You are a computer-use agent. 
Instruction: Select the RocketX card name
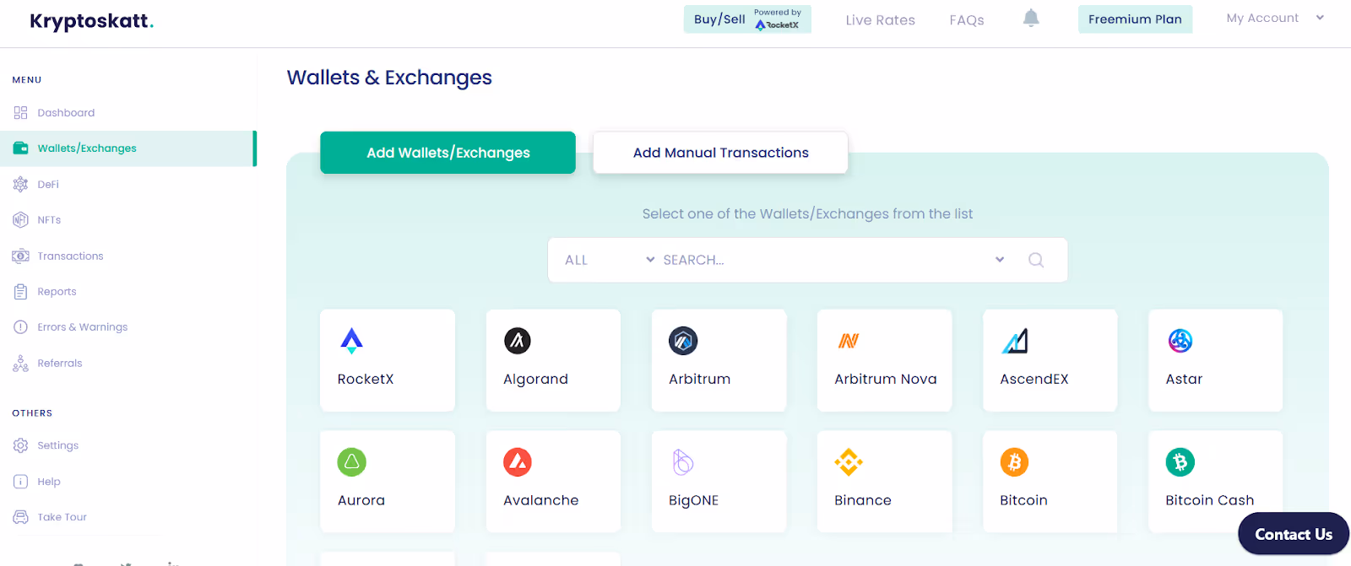click(x=366, y=380)
